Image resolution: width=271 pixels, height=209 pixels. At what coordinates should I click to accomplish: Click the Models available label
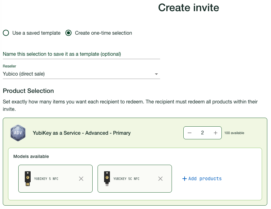point(31,156)
